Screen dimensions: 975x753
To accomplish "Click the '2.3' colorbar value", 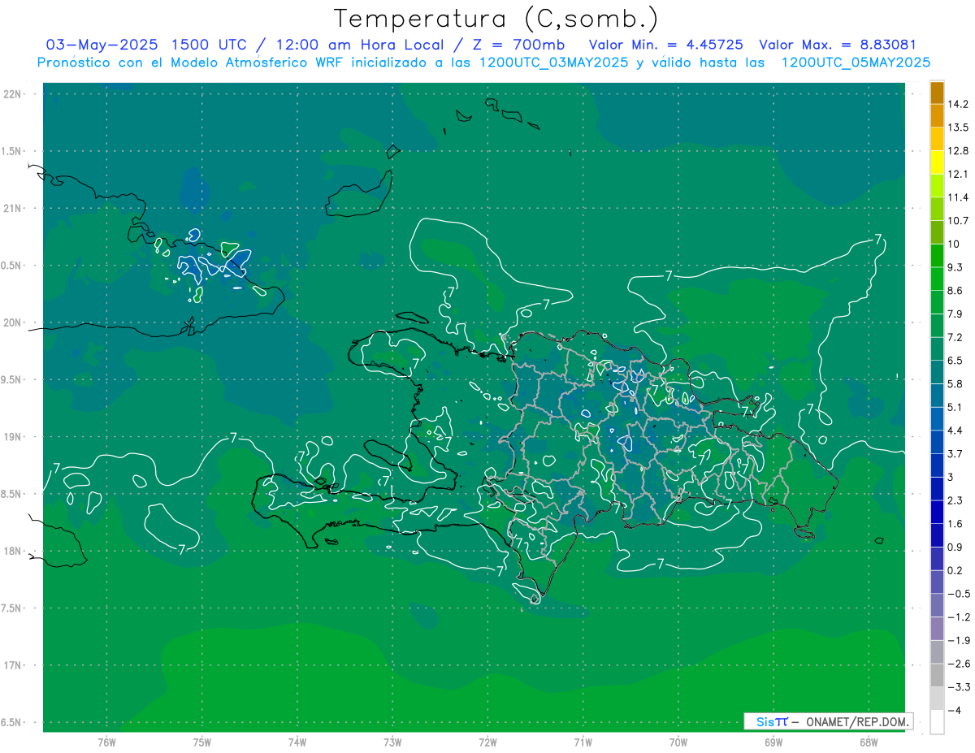I will (955, 500).
